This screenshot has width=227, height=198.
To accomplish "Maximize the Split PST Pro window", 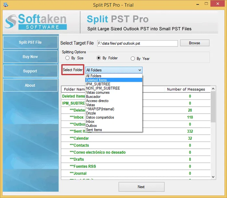I will [206, 4].
